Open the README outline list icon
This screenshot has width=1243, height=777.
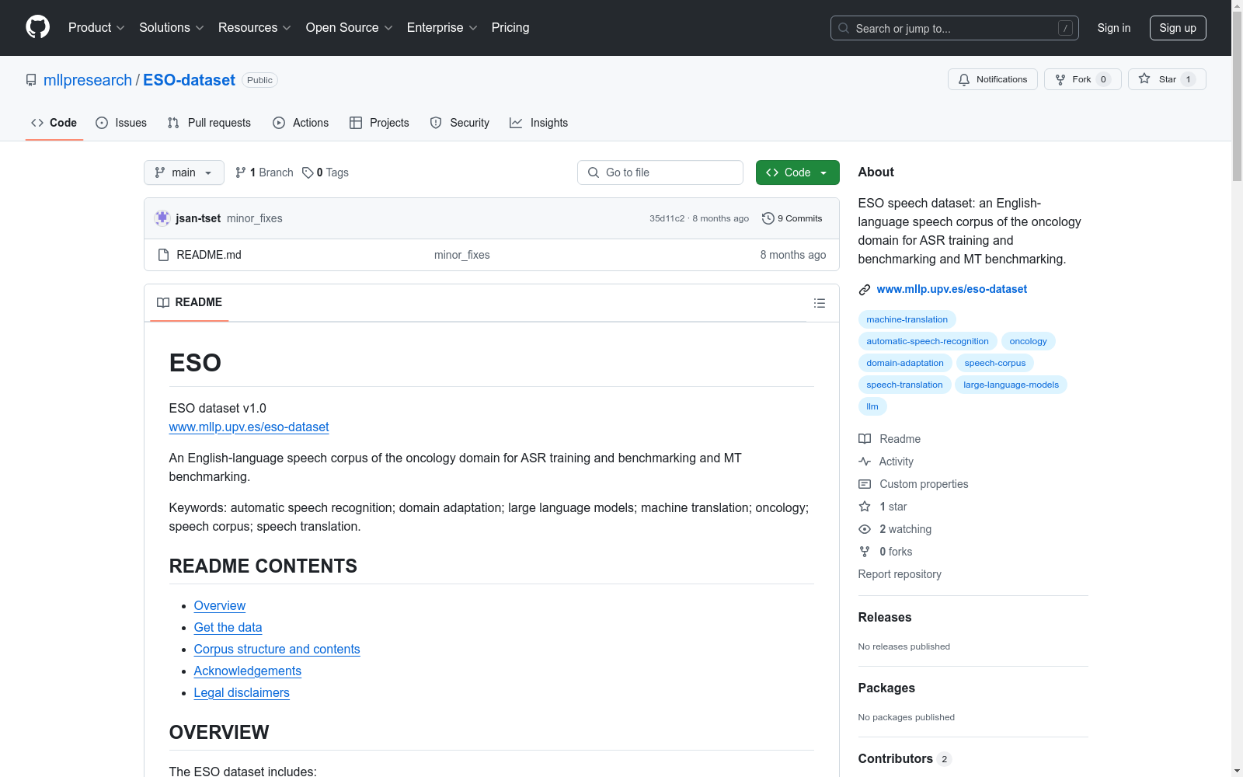[820, 303]
